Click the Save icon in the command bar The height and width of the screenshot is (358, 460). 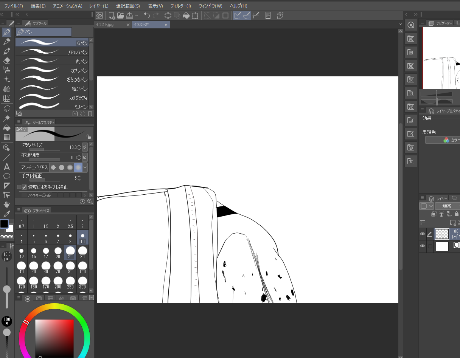click(129, 15)
